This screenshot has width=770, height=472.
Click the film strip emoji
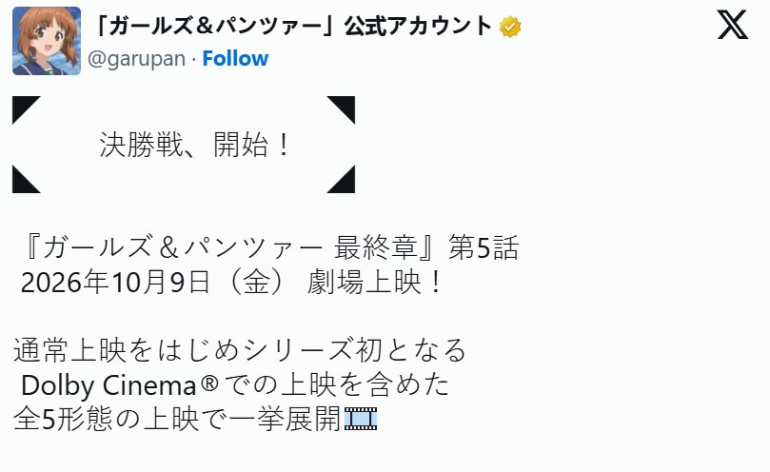pyautogui.click(x=361, y=419)
